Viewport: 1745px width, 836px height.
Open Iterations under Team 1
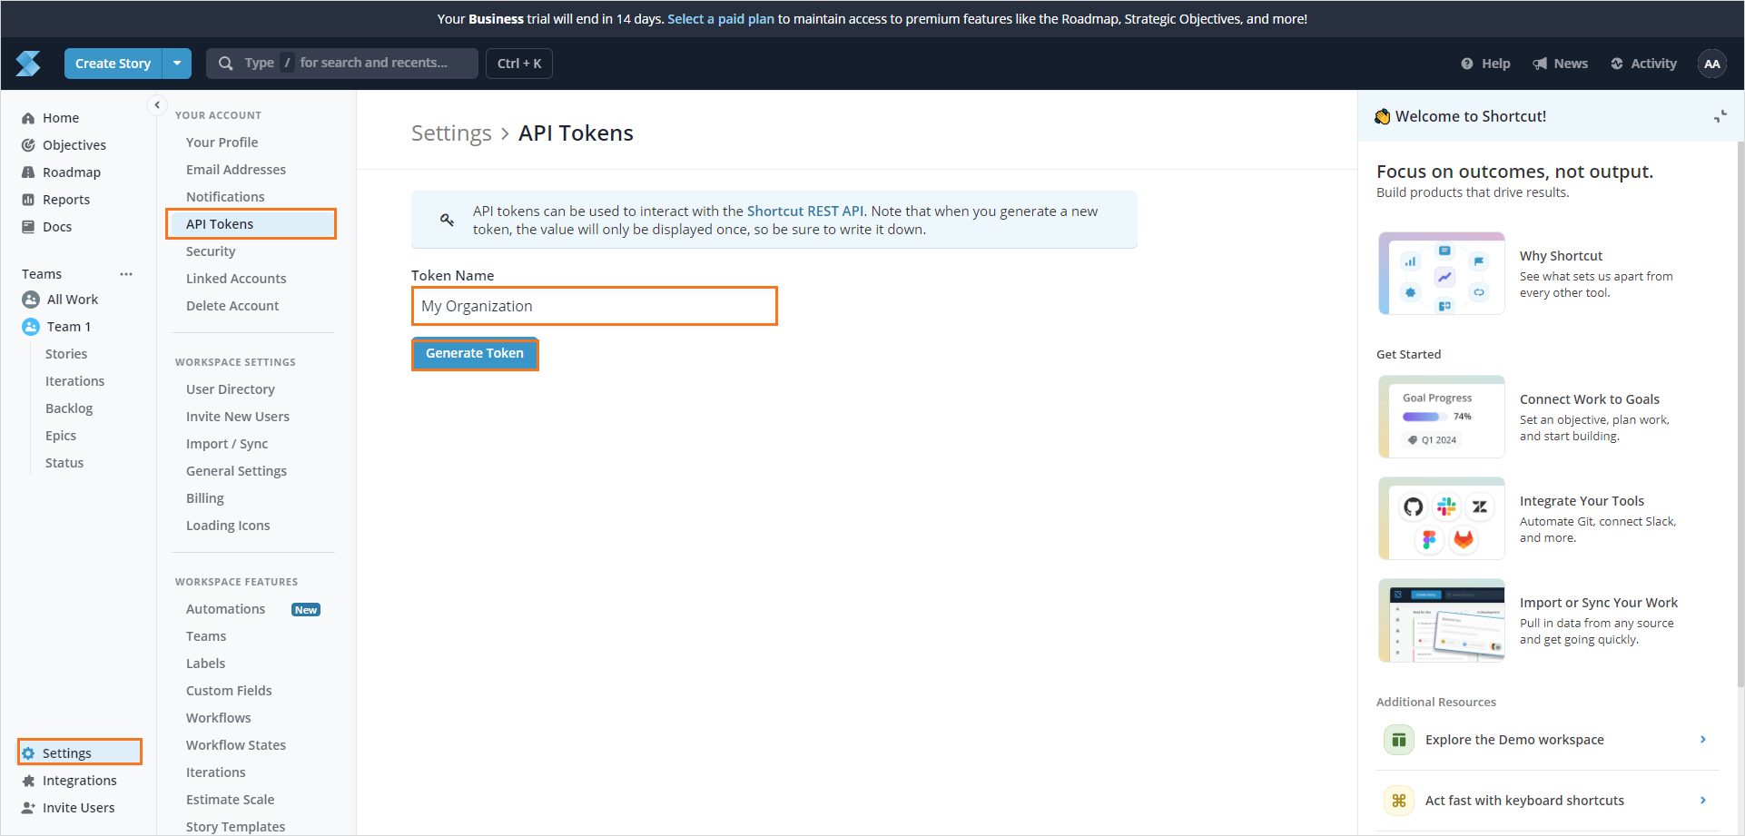tap(74, 381)
